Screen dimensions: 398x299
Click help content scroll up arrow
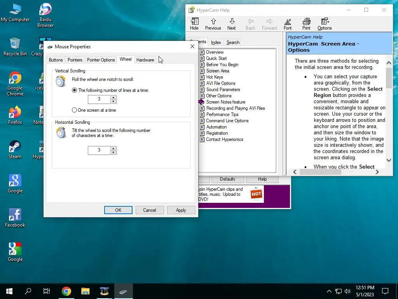[x=389, y=63]
